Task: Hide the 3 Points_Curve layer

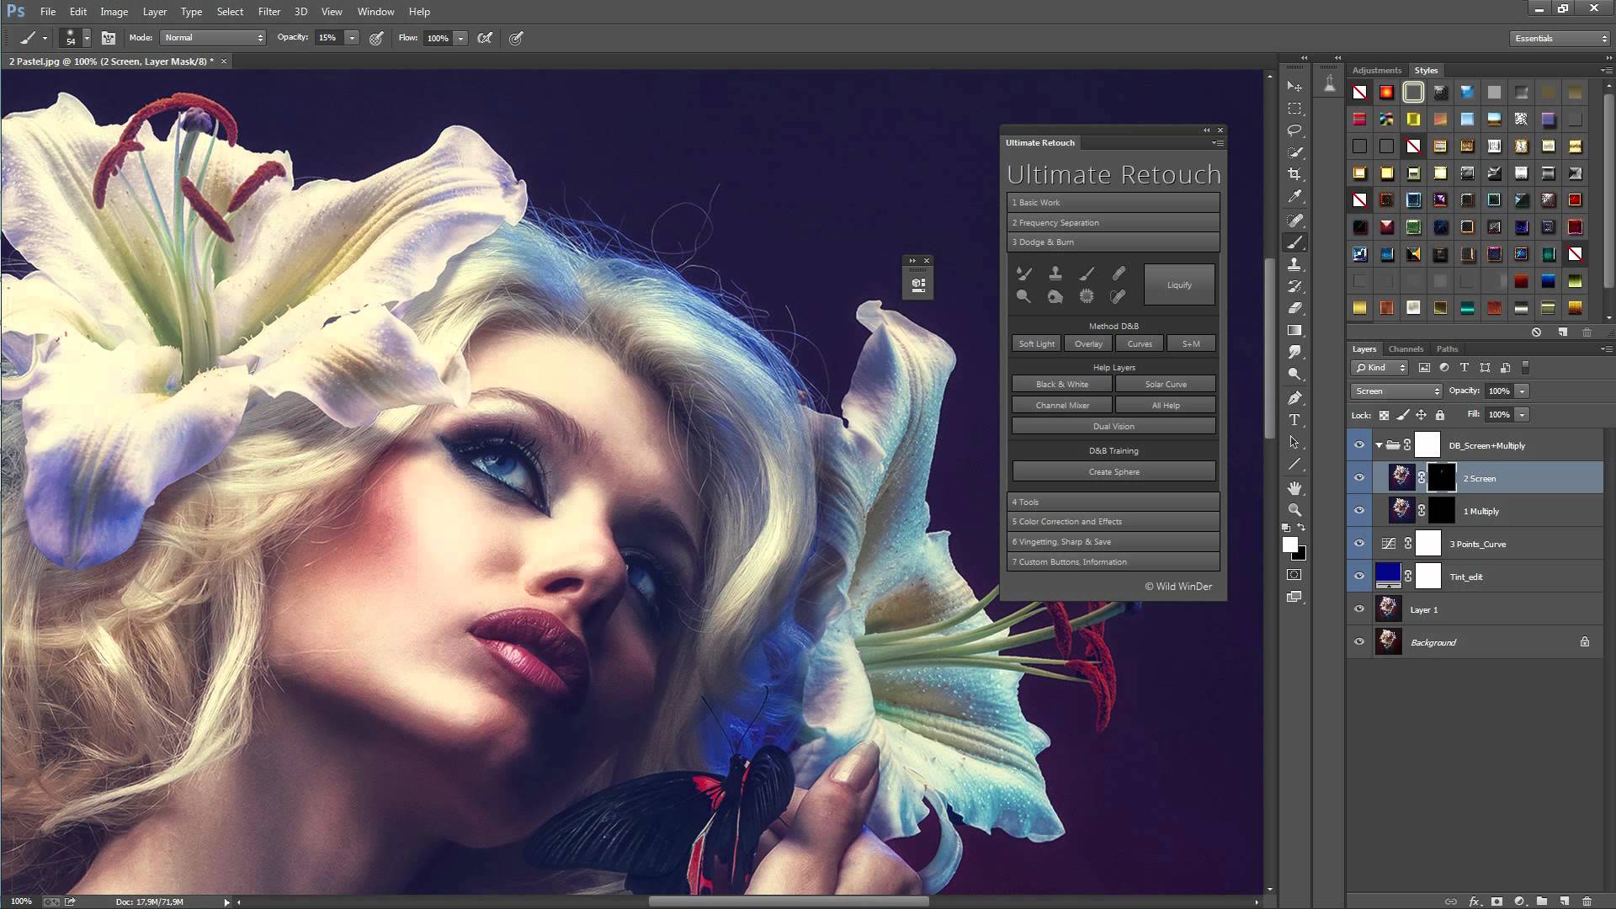Action: (x=1359, y=544)
